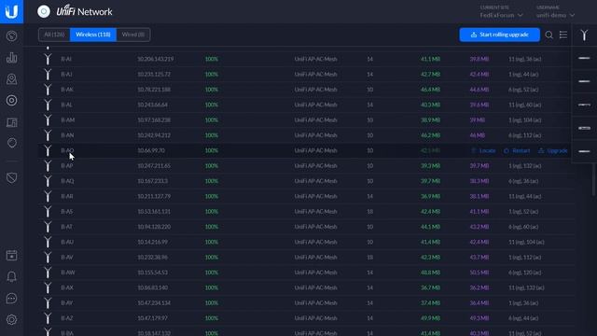Click the 39 MB upload value in row B-AM
597x336 pixels.
[x=478, y=120]
